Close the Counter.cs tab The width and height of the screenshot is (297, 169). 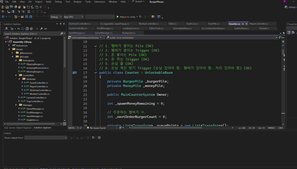click(247, 24)
